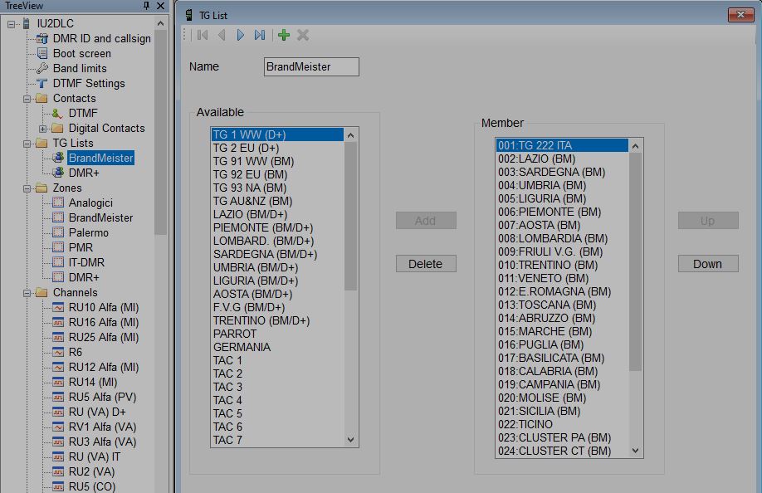Open the DMR+ zone in tree
Screen dimensions: 762x493
pyautogui.click(x=84, y=277)
